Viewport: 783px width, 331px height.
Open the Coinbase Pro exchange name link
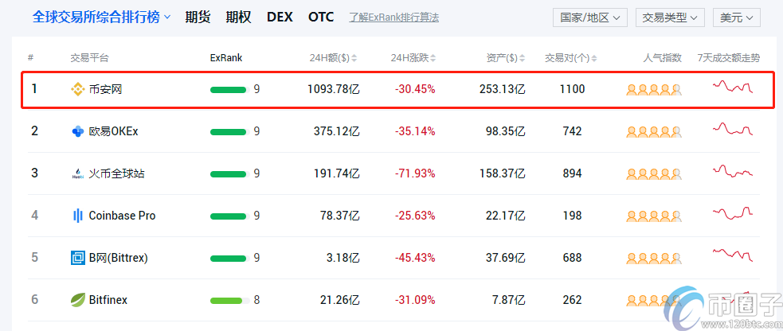click(x=122, y=216)
